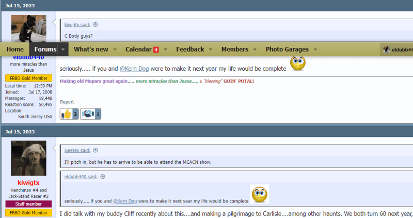Expand the Photo Garages dropdown arrow
The image size is (413, 218).
pyautogui.click(x=315, y=49)
